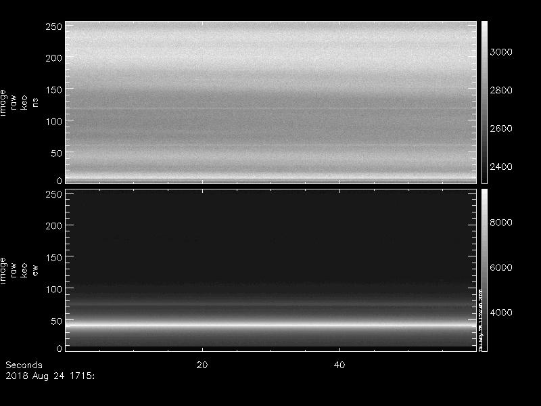Click the 100 tick label of ew plot
Image resolution: width=541 pixels, height=406 pixels.
[x=54, y=290]
